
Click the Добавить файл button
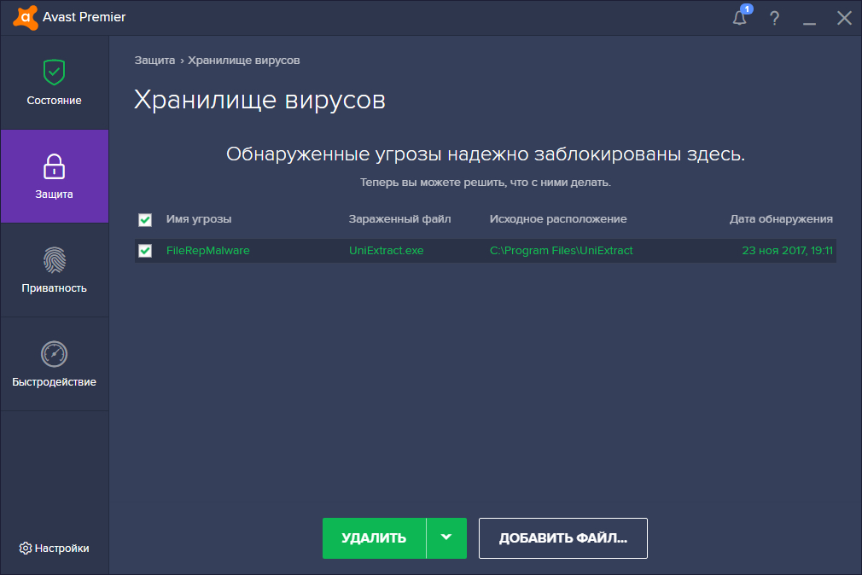(562, 538)
